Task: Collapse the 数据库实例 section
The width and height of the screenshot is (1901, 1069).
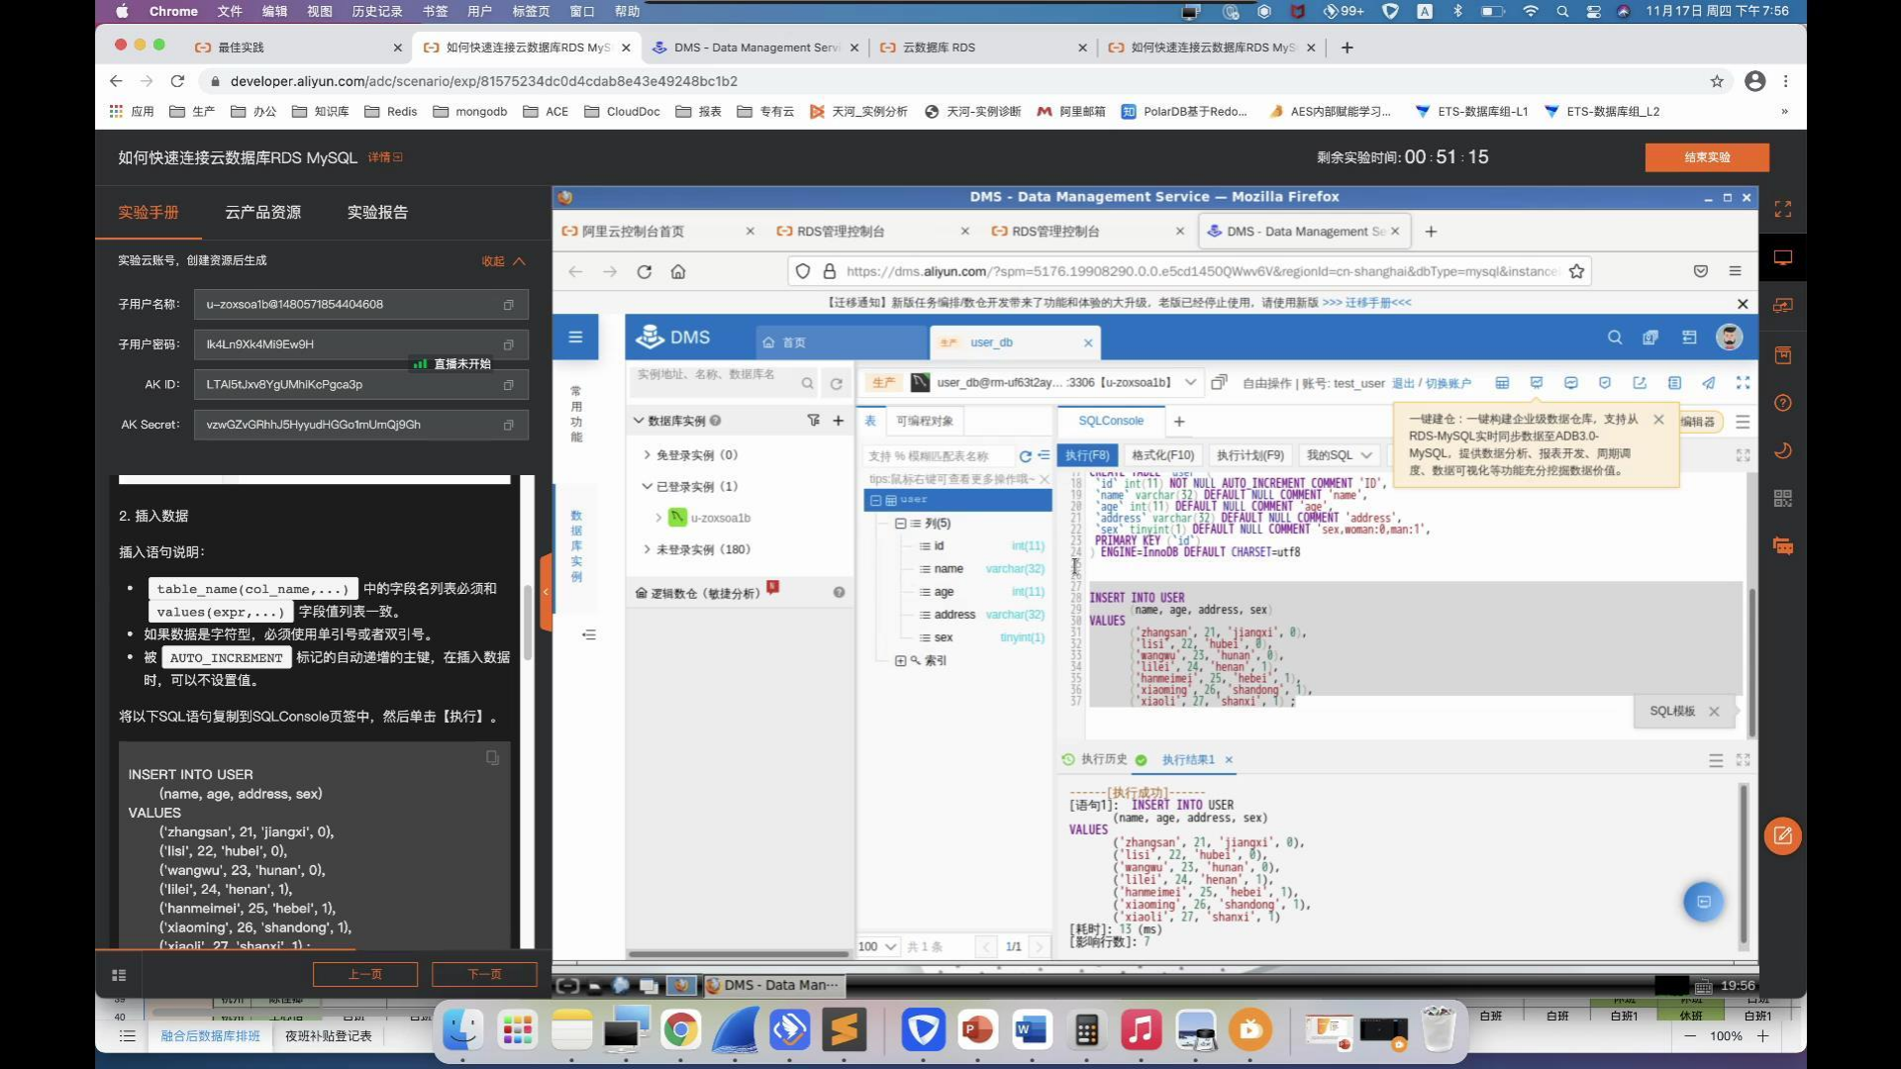Action: (639, 421)
